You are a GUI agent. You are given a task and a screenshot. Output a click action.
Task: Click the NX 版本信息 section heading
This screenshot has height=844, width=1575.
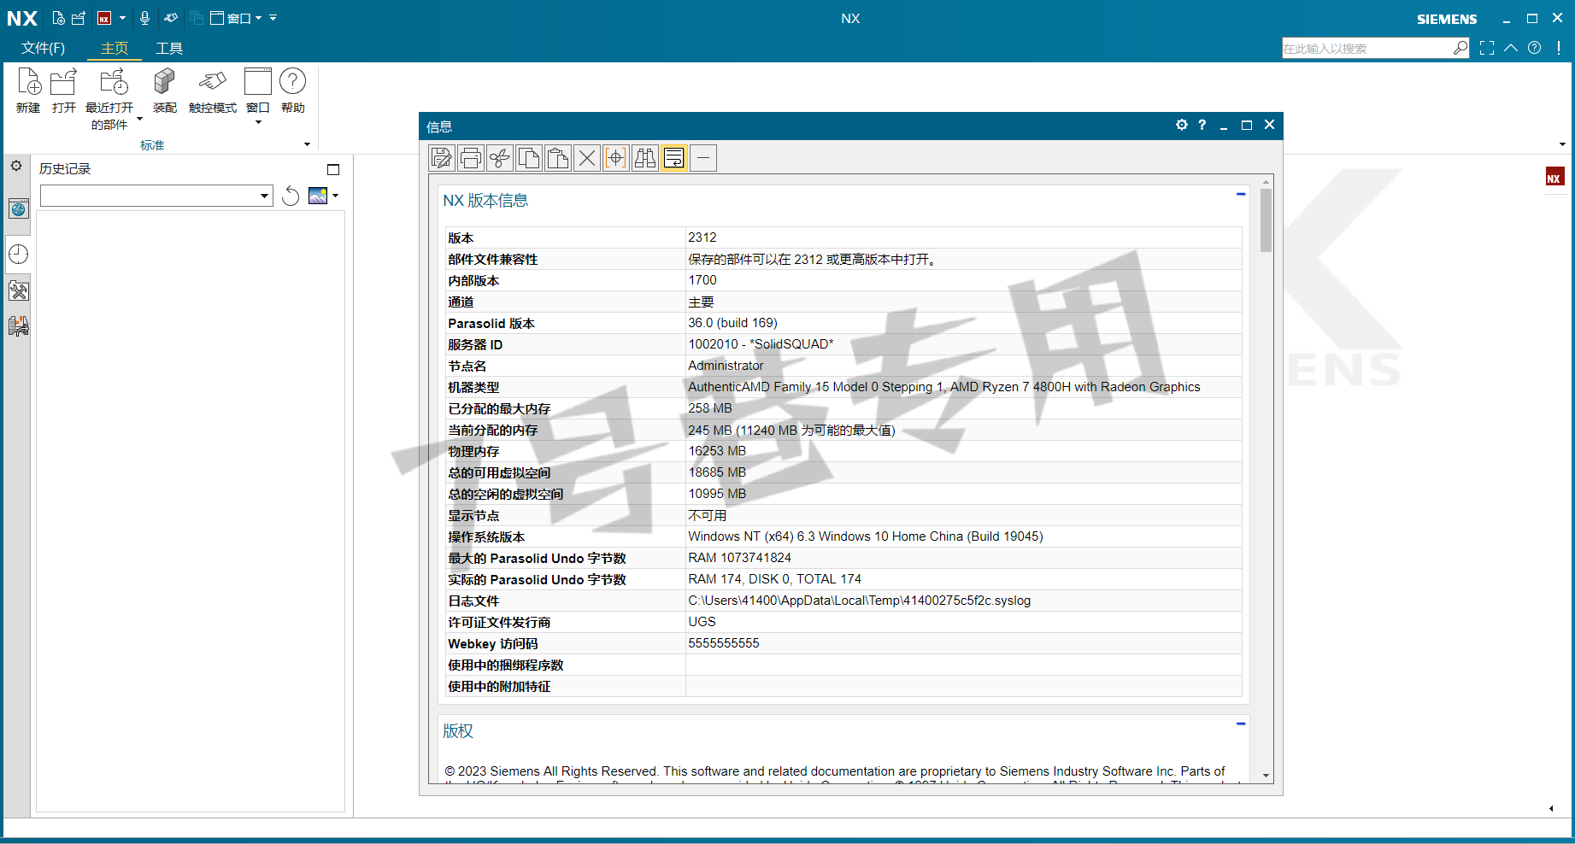[485, 201]
